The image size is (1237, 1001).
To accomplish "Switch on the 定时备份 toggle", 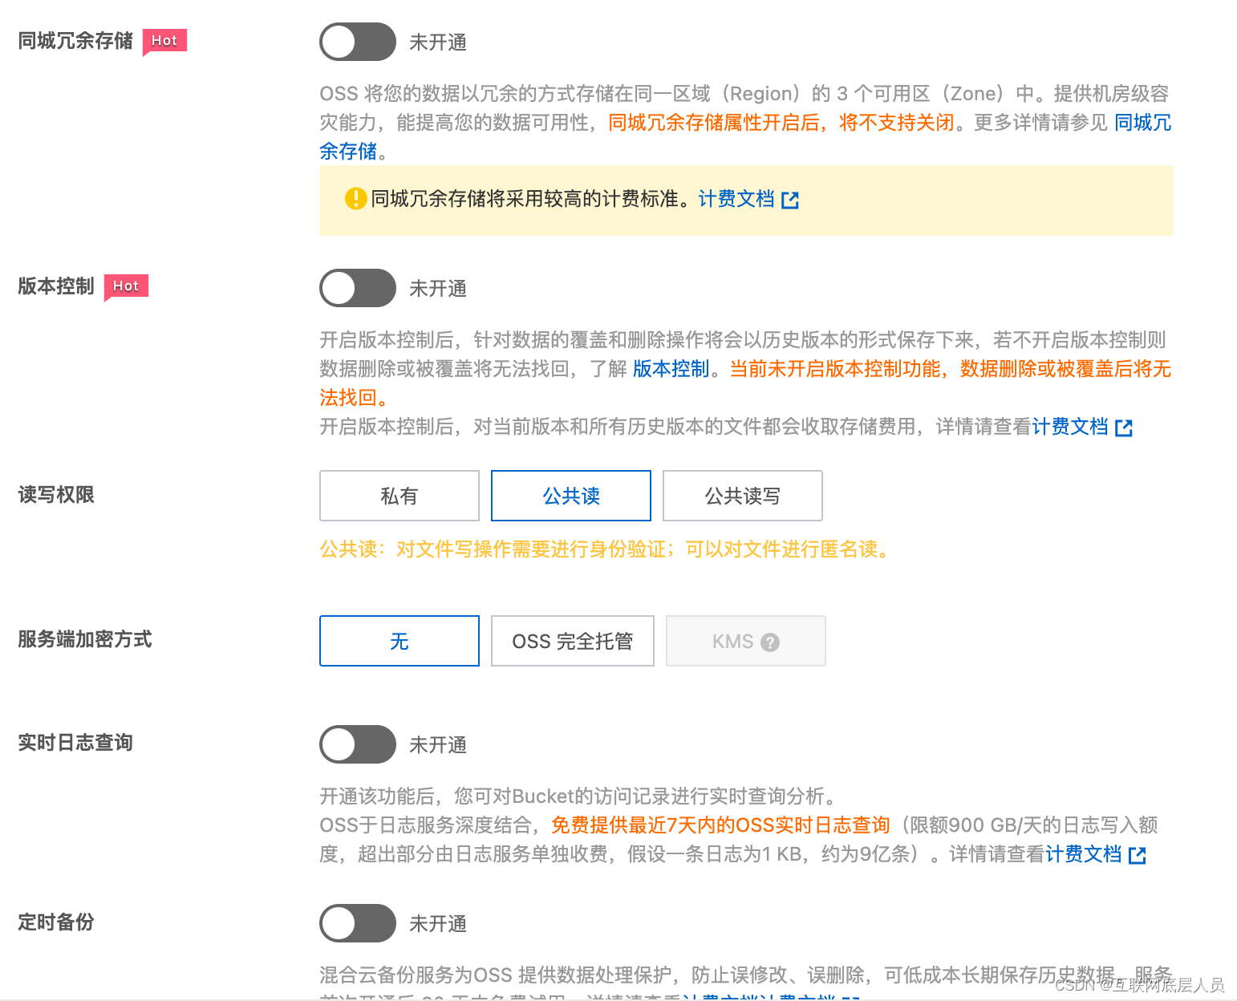I will pyautogui.click(x=358, y=923).
